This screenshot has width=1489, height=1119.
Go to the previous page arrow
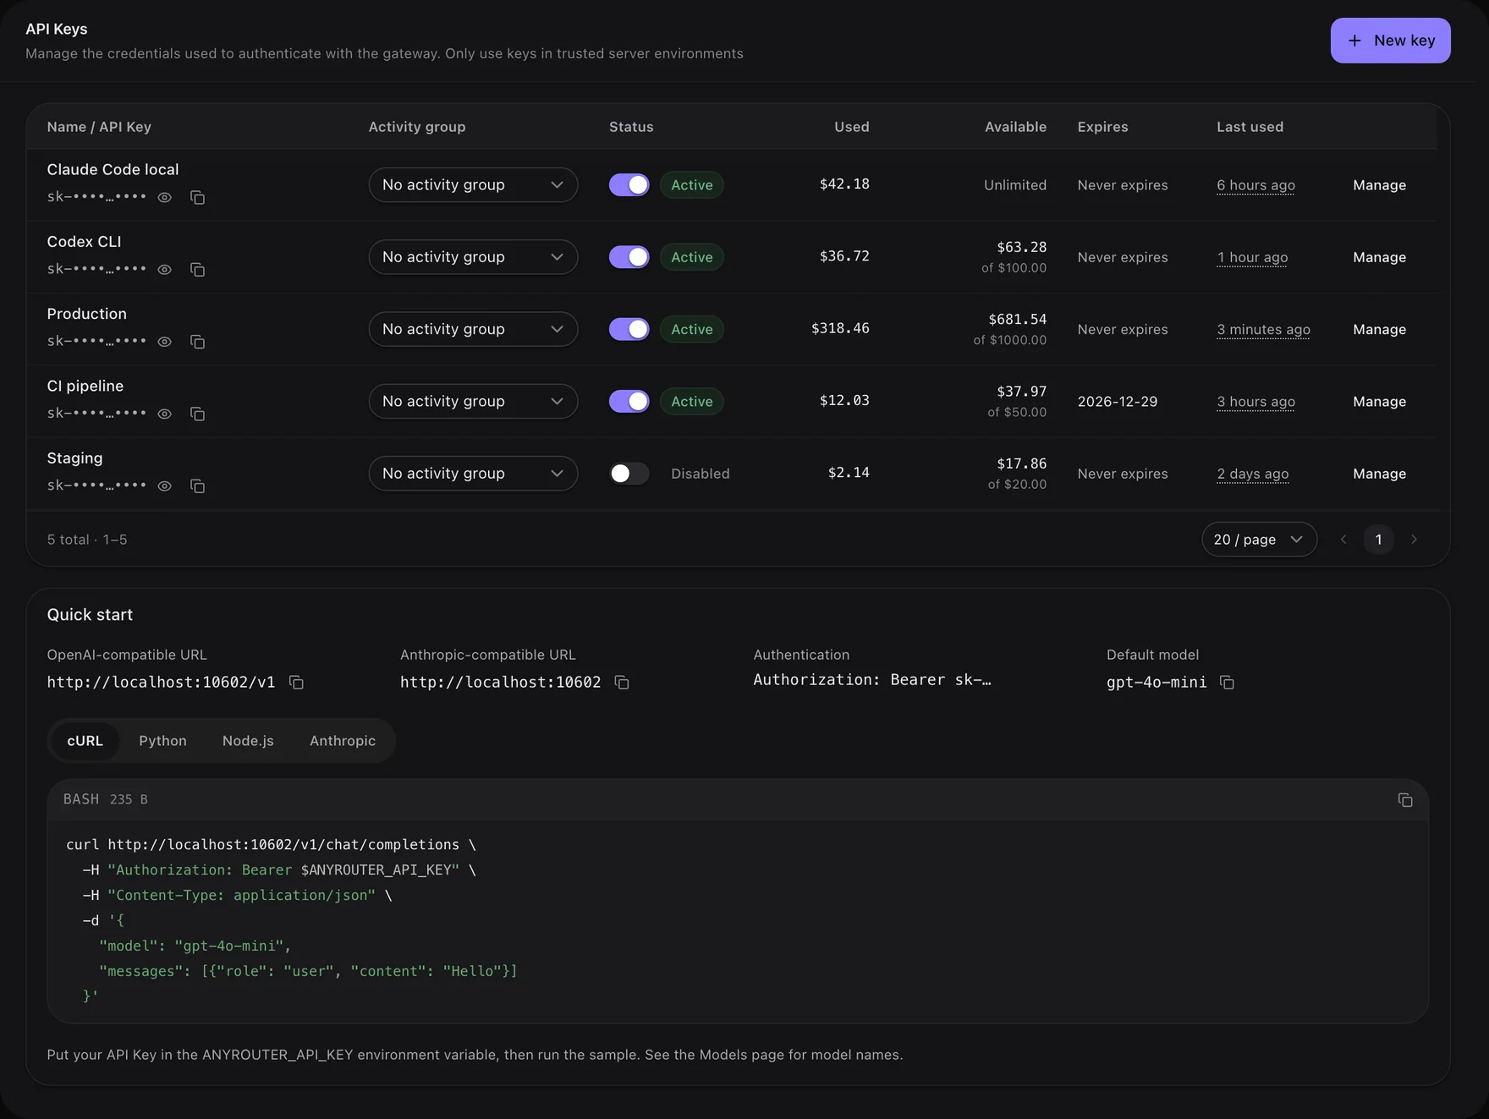pos(1343,540)
